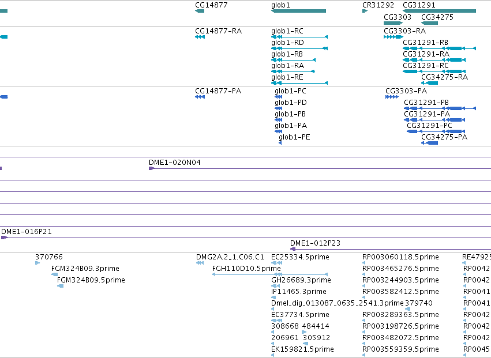
Task: Select EST FGM324B09.5prime
Action: [x=91, y=280]
